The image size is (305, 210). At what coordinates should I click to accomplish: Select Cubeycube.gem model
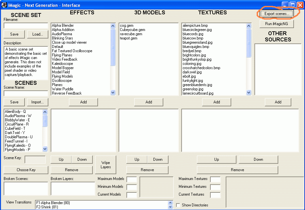click(x=133, y=30)
